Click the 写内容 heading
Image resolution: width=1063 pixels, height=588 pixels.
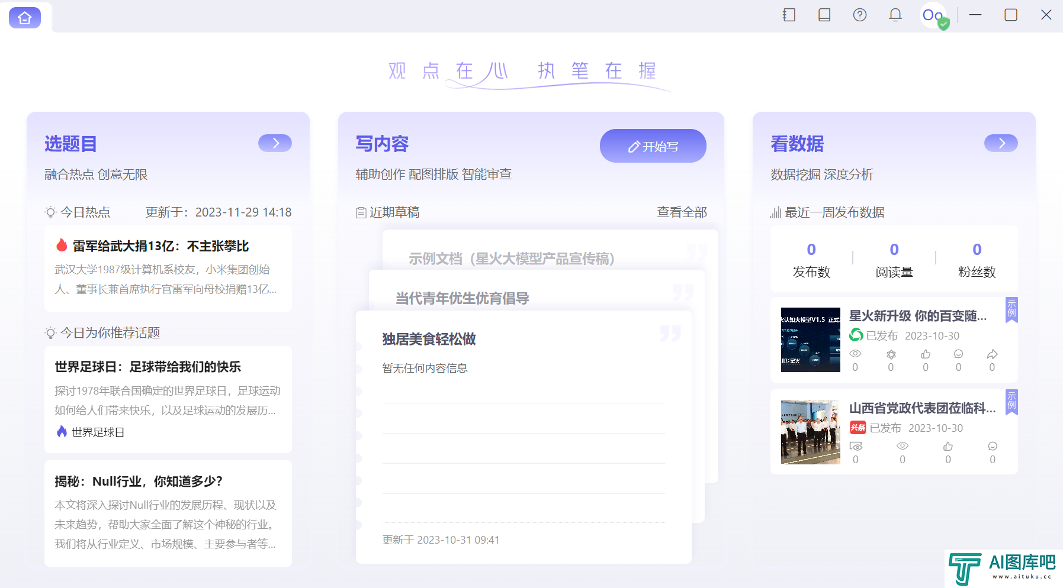(x=382, y=144)
